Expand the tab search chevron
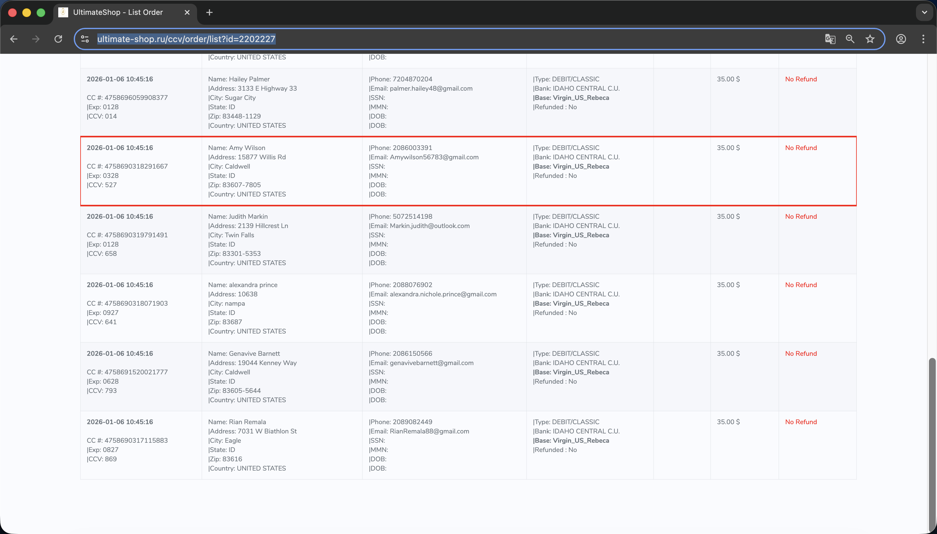Viewport: 937px width, 534px height. click(x=924, y=12)
